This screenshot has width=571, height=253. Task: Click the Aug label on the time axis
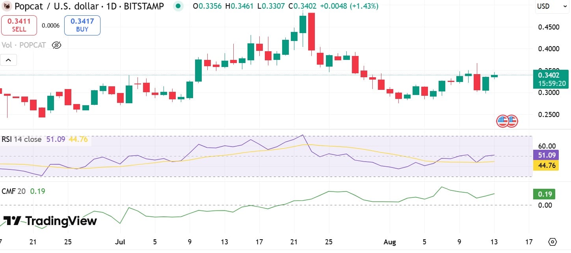click(x=390, y=242)
